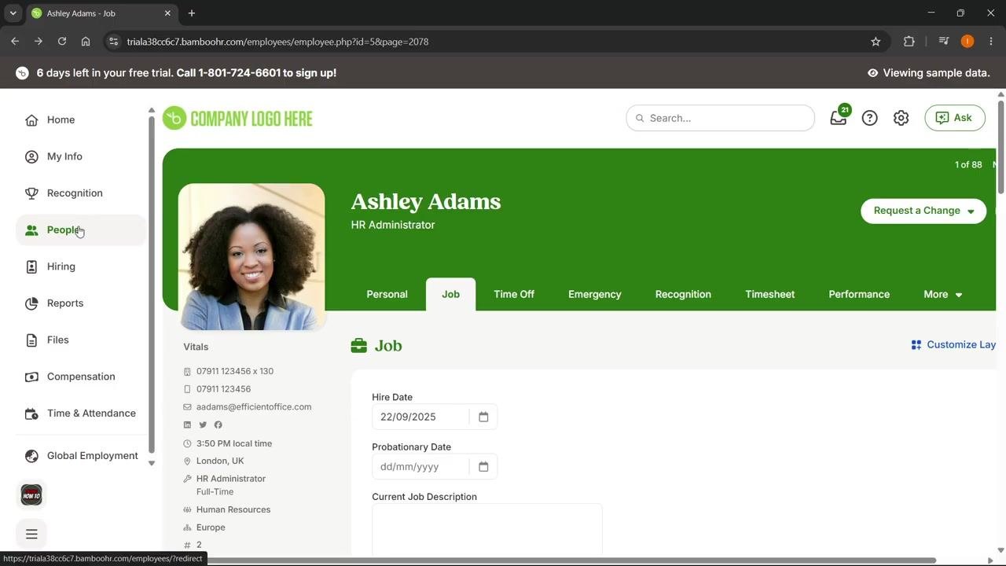This screenshot has height=566, width=1006.
Task: Go to Home in the sidebar
Action: tap(81, 120)
